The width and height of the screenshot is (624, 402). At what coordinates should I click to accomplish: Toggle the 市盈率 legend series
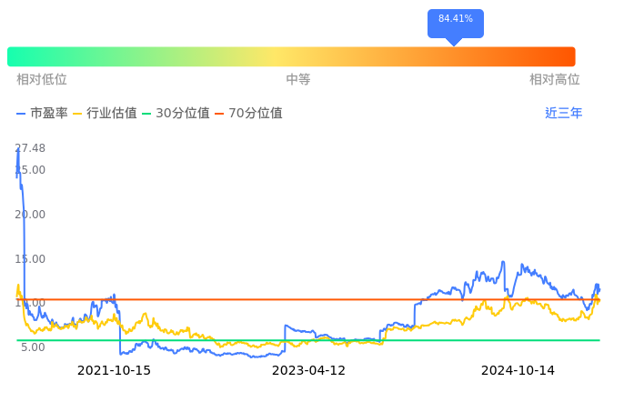(42, 114)
